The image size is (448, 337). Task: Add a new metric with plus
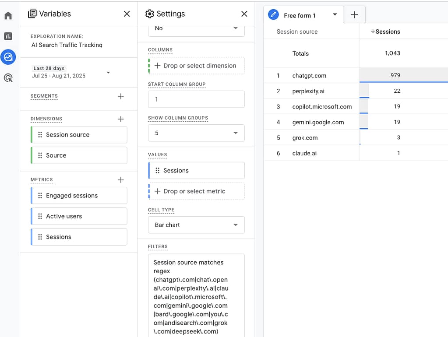pyautogui.click(x=121, y=180)
